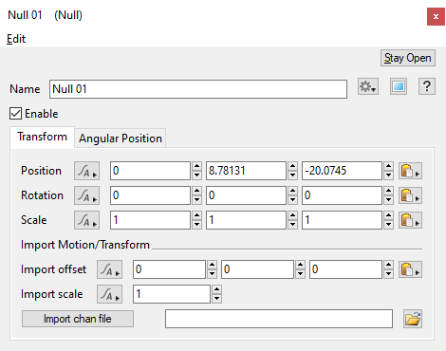Click the Import scale value field

click(x=172, y=294)
